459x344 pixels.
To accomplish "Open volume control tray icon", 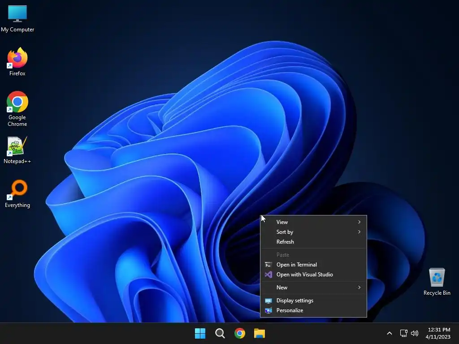I will 415,333.
